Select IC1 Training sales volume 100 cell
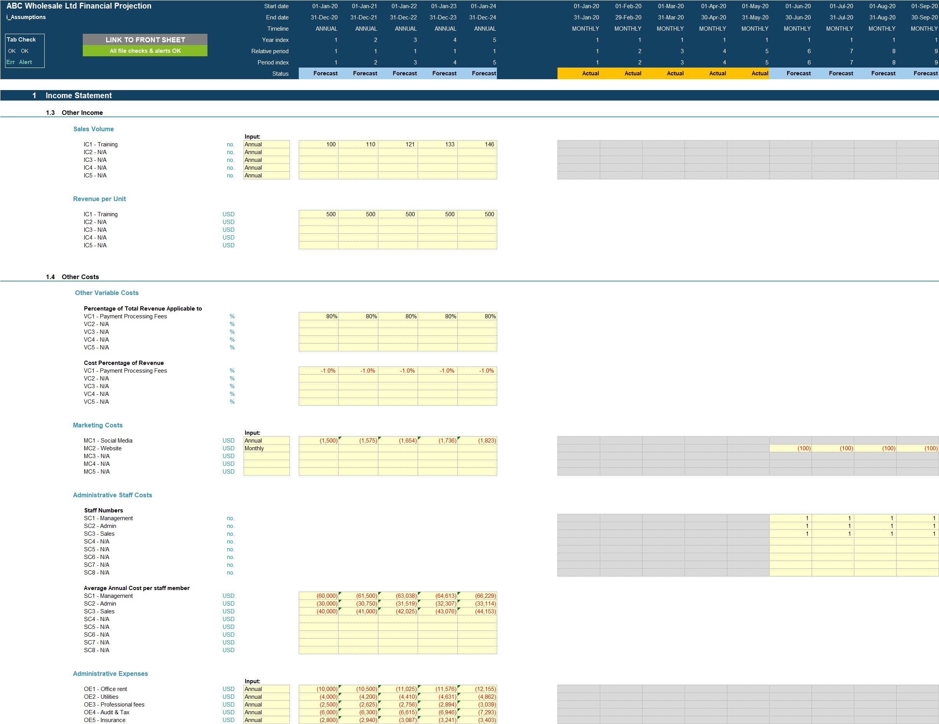The height and width of the screenshot is (724, 939). click(319, 144)
